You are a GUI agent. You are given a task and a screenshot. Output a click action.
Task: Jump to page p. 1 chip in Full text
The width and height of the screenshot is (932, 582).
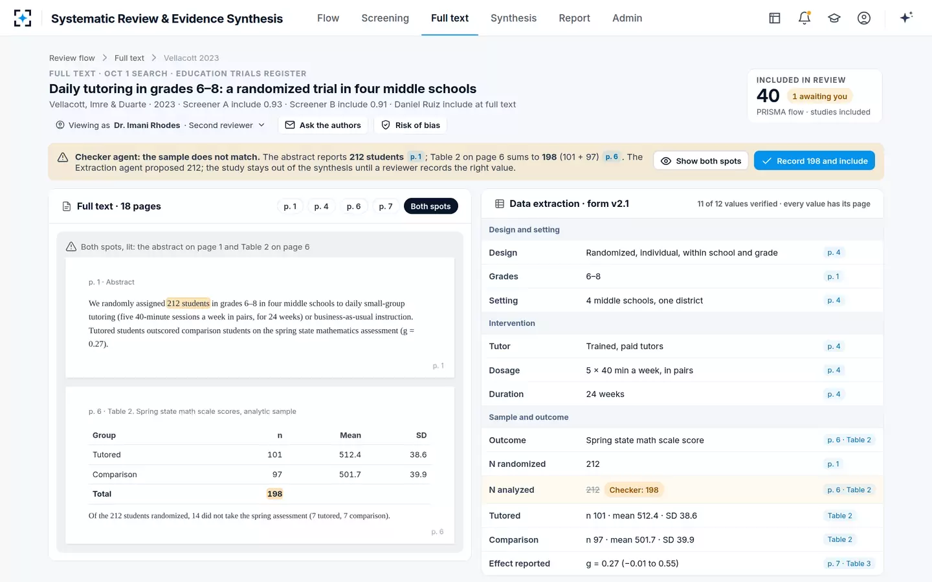(x=290, y=206)
